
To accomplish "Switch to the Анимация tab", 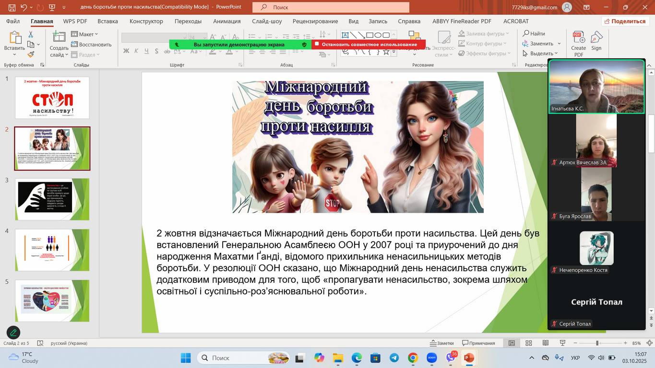I will pyautogui.click(x=226, y=21).
